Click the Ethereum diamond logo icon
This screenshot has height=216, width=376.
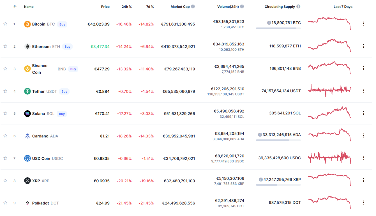coord(27,47)
